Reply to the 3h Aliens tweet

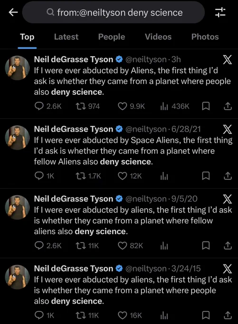tap(39, 106)
